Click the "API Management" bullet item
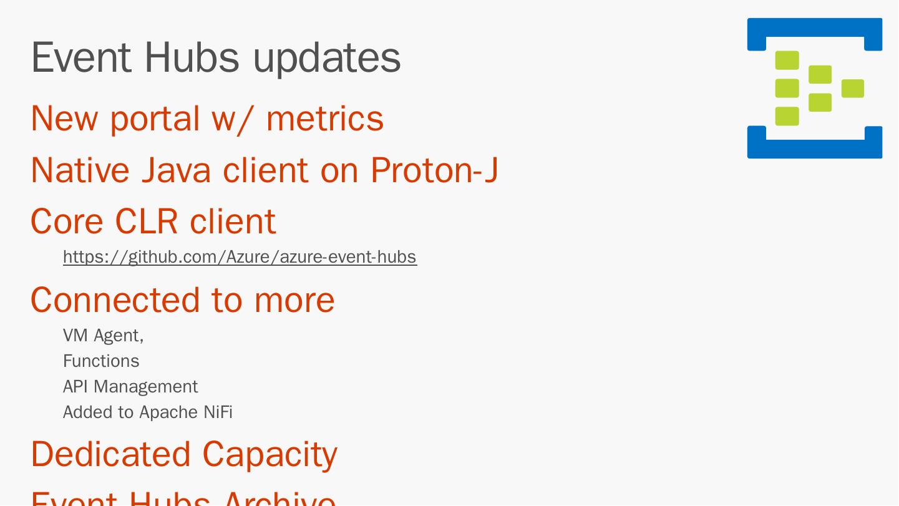The height and width of the screenshot is (506, 899). click(130, 387)
